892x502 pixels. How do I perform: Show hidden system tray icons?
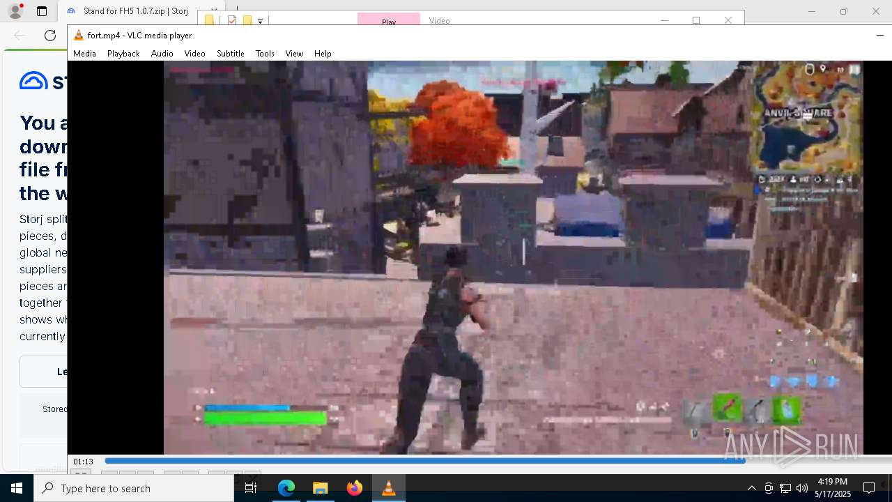[751, 488]
